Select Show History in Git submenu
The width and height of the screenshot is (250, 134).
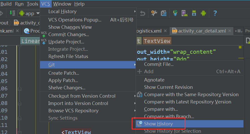click(x=189, y=124)
